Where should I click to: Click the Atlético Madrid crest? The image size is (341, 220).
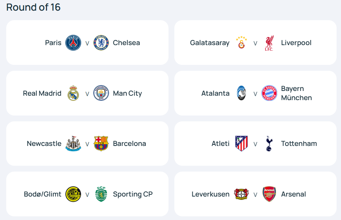pos(241,143)
